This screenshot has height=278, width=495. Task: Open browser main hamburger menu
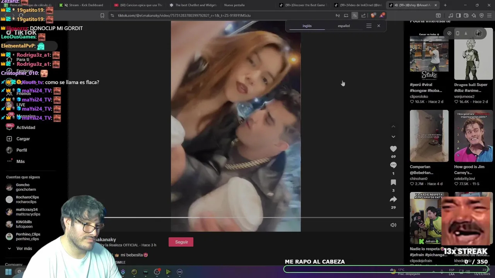pyautogui.click(x=490, y=15)
